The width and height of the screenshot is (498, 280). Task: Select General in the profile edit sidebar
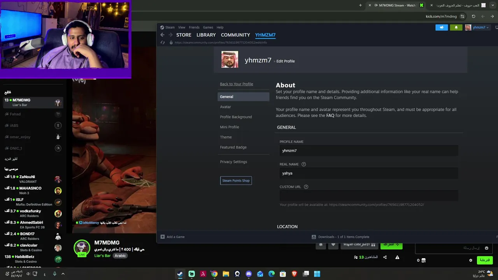coord(243,97)
